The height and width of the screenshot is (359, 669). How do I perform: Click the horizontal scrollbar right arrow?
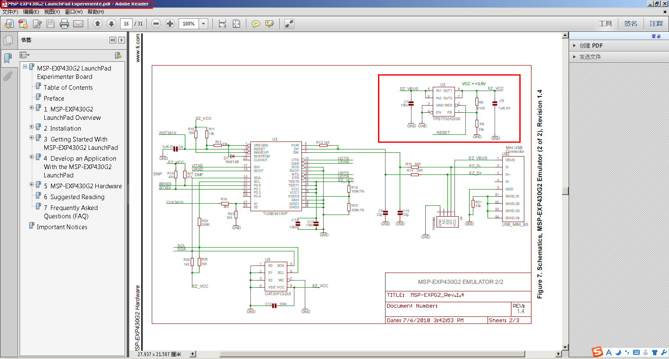coord(559,354)
